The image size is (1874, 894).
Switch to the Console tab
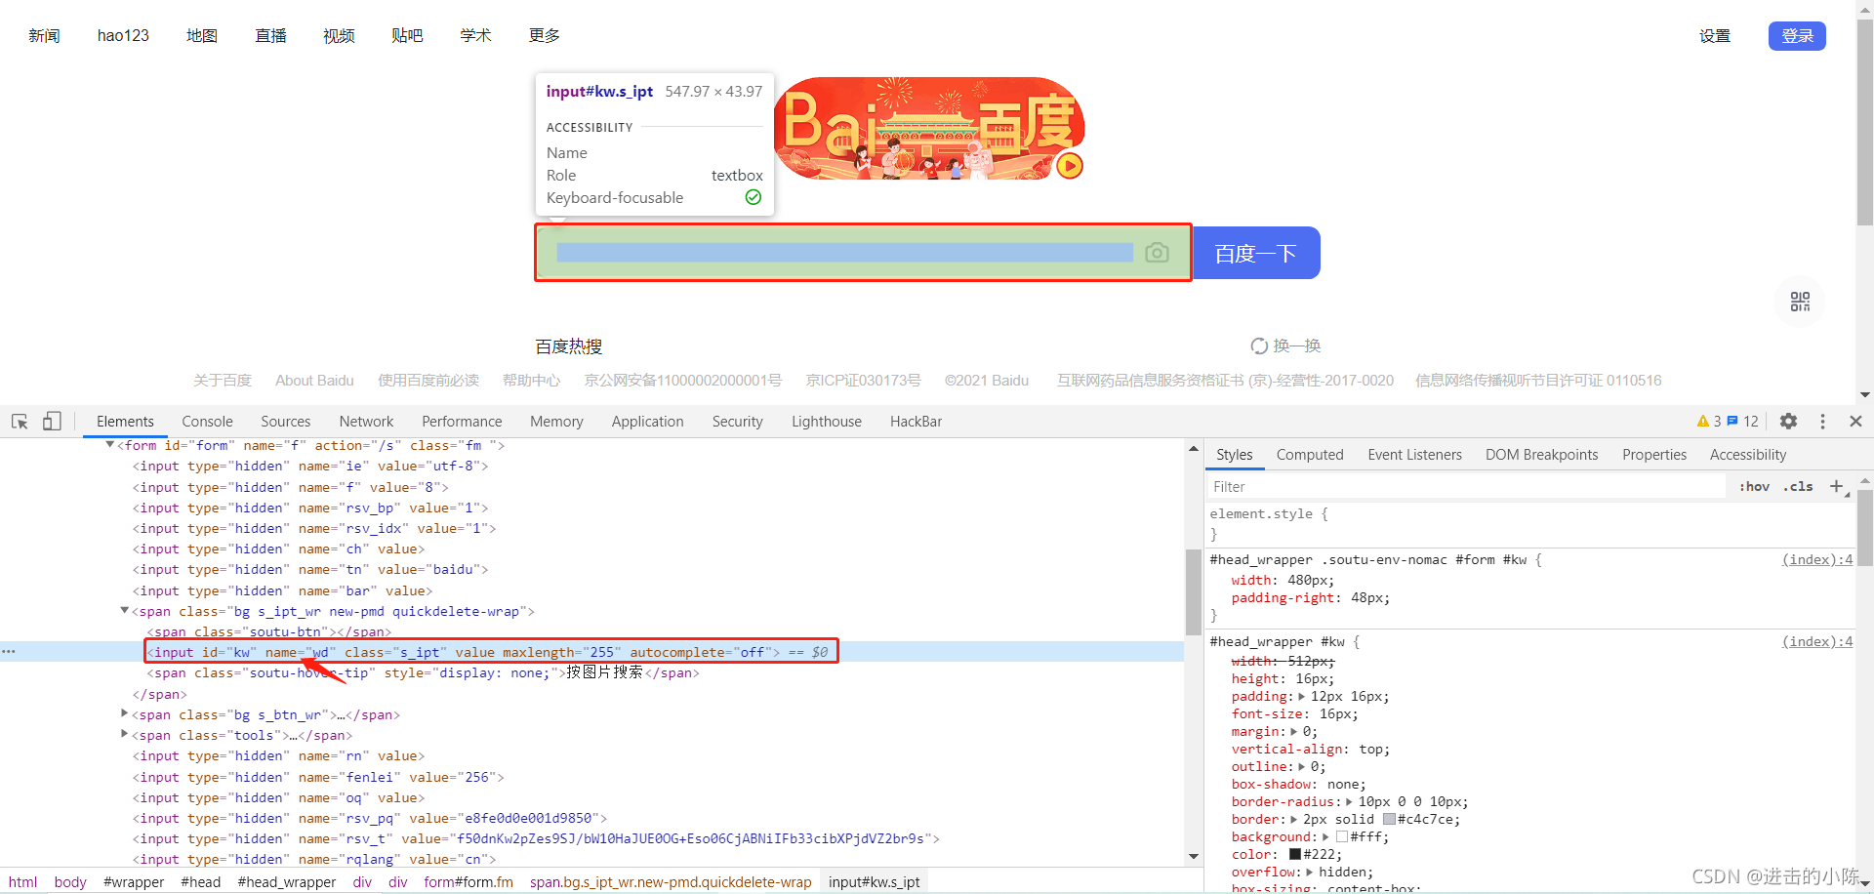(207, 422)
